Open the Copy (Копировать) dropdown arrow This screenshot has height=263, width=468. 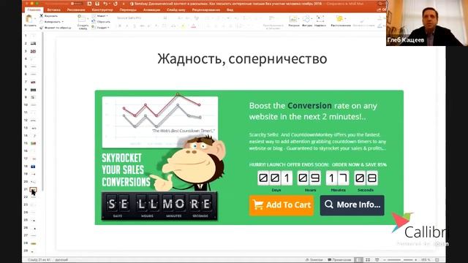pos(62,22)
